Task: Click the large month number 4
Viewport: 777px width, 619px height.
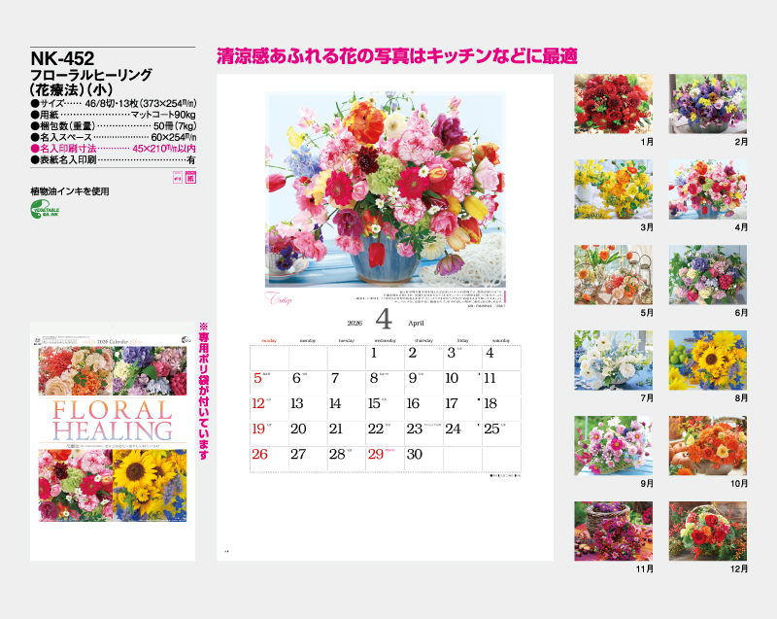Action: pos(384,320)
